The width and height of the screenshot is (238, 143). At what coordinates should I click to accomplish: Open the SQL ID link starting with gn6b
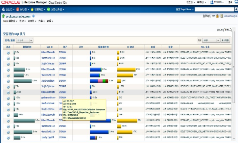[x=48, y=97]
